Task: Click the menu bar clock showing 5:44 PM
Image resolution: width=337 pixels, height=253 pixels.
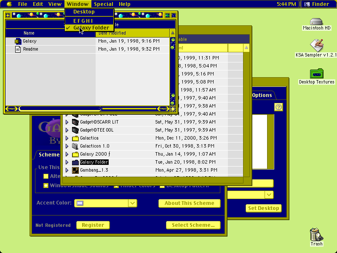Action: (286, 4)
